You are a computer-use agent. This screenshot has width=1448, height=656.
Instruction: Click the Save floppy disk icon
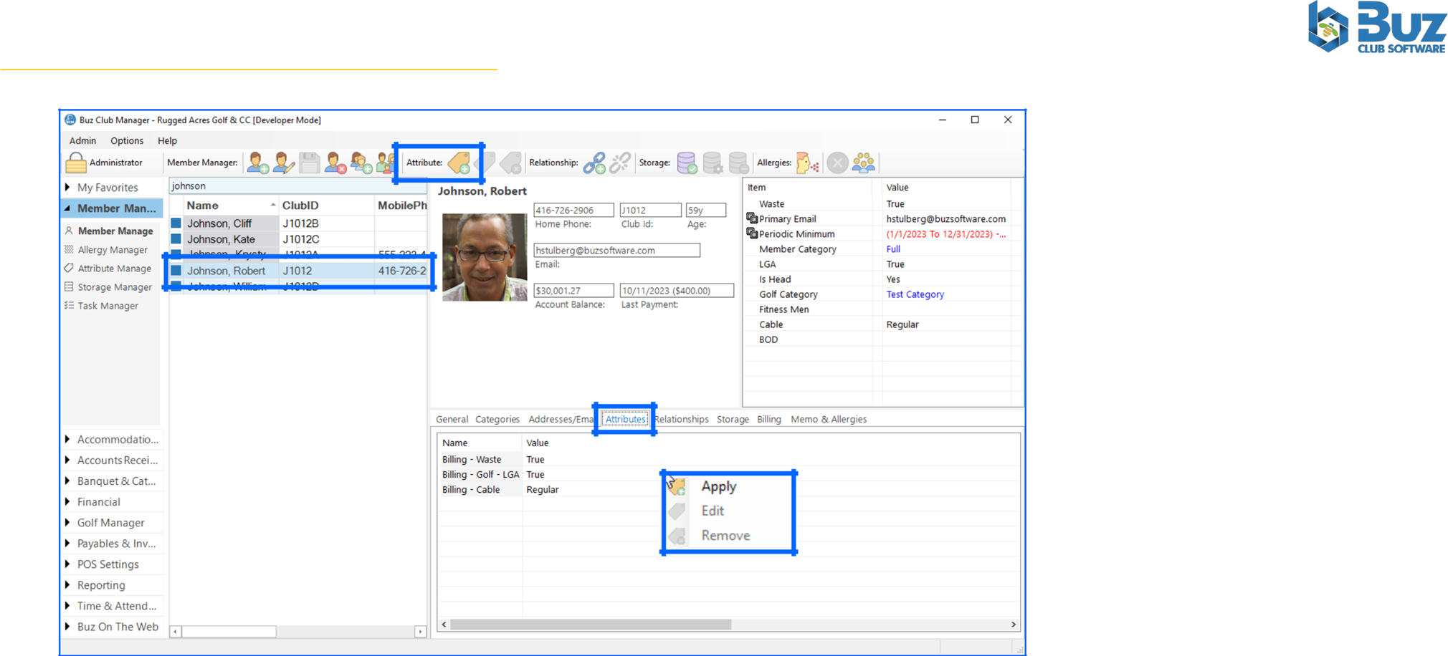click(310, 163)
